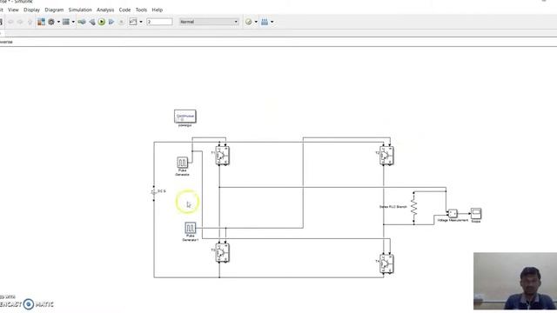
Task: Select the T4 IGBT block
Action: 386,264
